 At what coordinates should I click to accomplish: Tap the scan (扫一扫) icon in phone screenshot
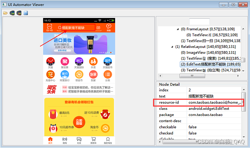point(50,26)
